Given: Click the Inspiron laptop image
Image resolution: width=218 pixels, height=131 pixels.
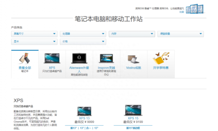Looking at the screenshot, I should pos(107,58).
